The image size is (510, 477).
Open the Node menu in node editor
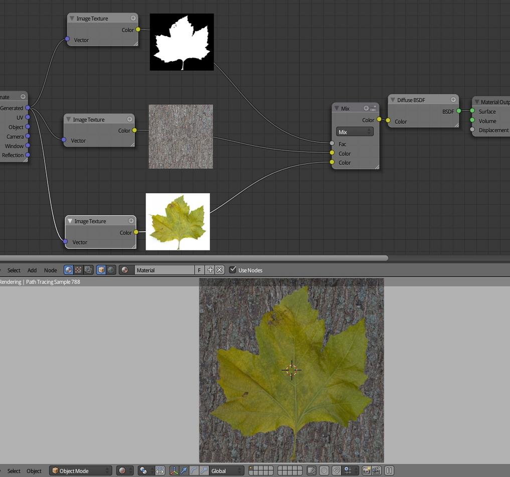pos(51,271)
